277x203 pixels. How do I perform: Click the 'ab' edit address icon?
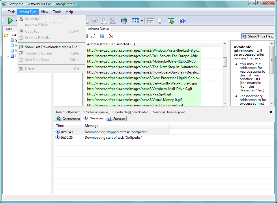tap(93, 36)
